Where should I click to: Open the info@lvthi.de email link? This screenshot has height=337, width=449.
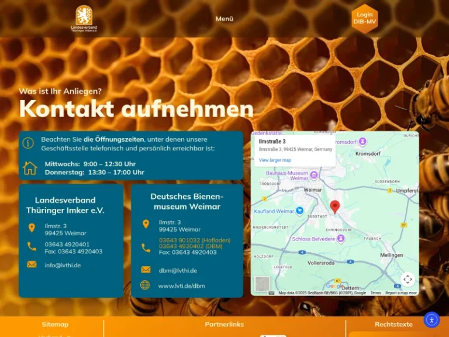(x=63, y=265)
